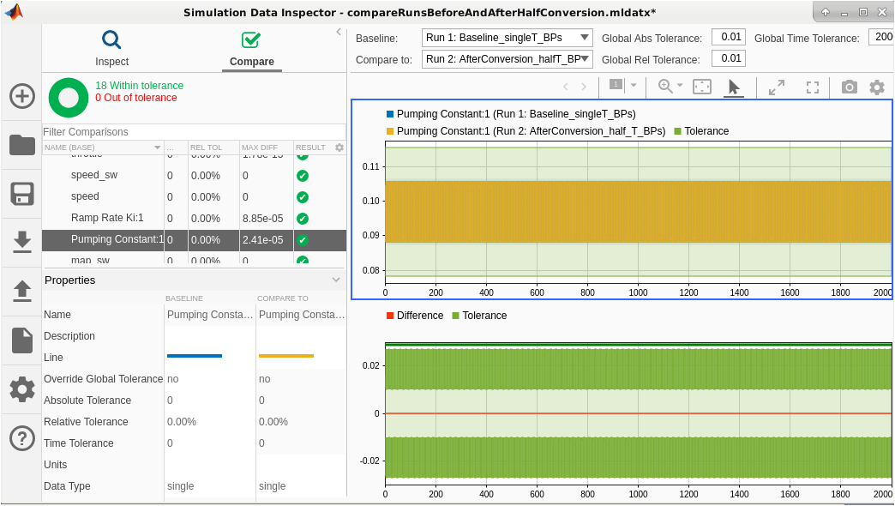Open a session with the folder icon
This screenshot has width=895, height=506.
coord(21,144)
